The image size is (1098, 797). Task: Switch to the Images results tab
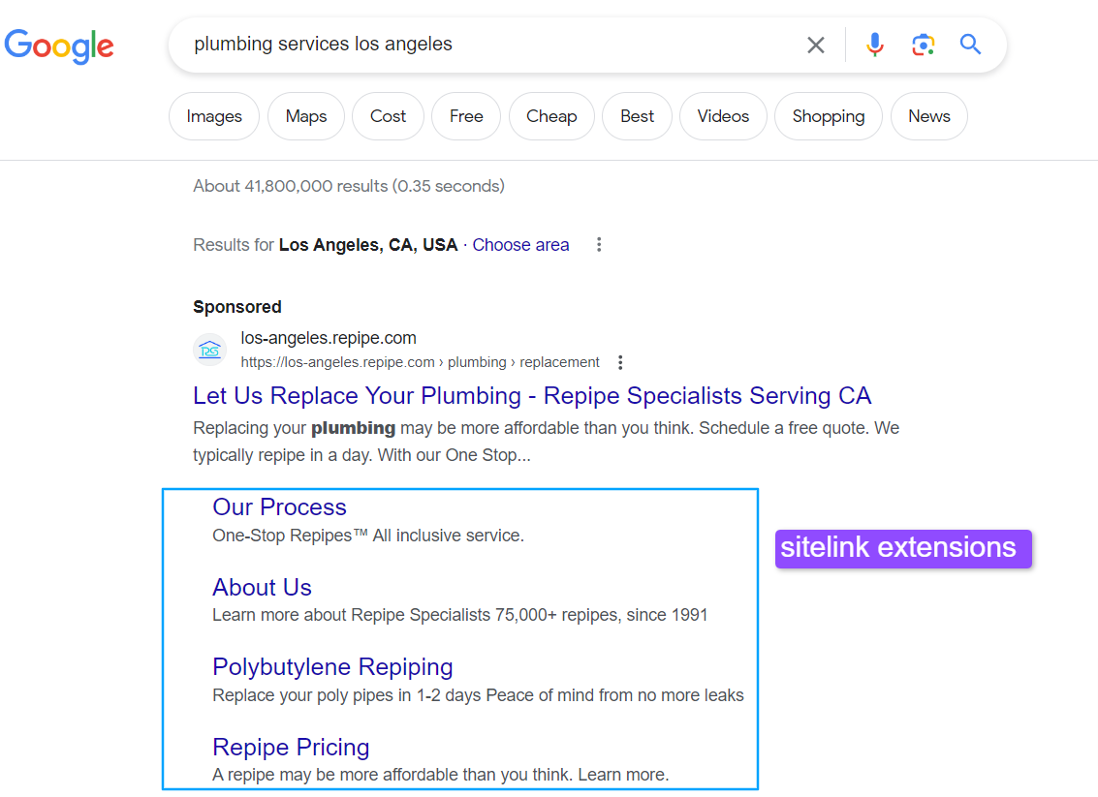click(x=213, y=116)
